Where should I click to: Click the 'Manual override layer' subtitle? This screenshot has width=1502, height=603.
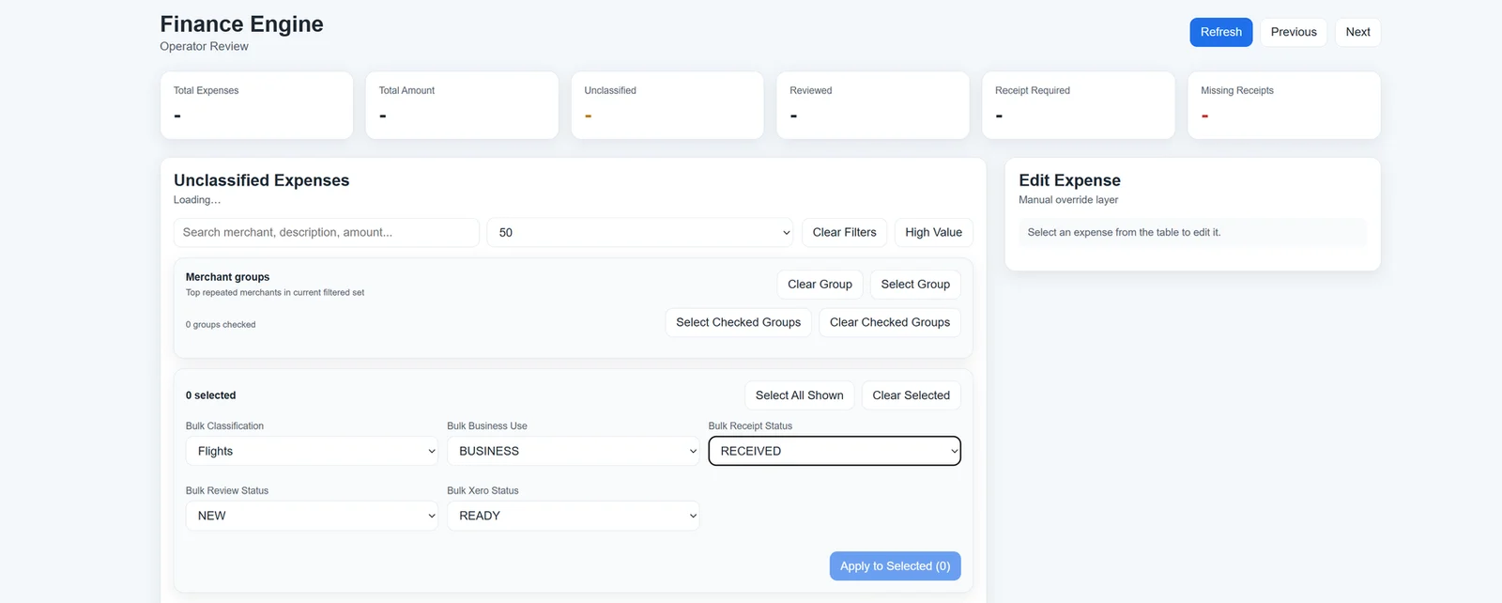click(1068, 200)
